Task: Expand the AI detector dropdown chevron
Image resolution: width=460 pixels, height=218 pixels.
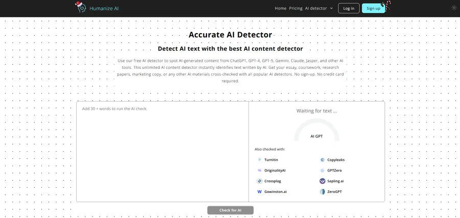Action: 332,9
